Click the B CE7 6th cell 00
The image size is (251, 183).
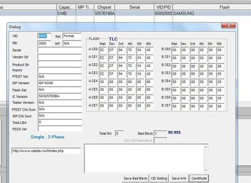click(x=220, y=106)
